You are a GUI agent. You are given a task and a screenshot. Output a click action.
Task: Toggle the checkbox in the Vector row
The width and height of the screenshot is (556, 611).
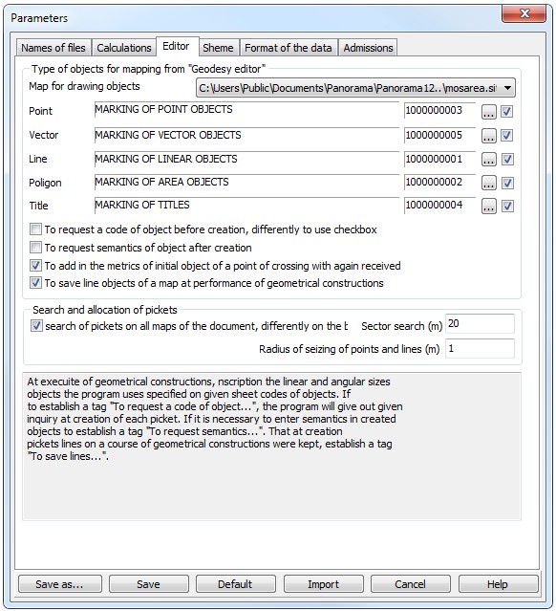click(507, 136)
